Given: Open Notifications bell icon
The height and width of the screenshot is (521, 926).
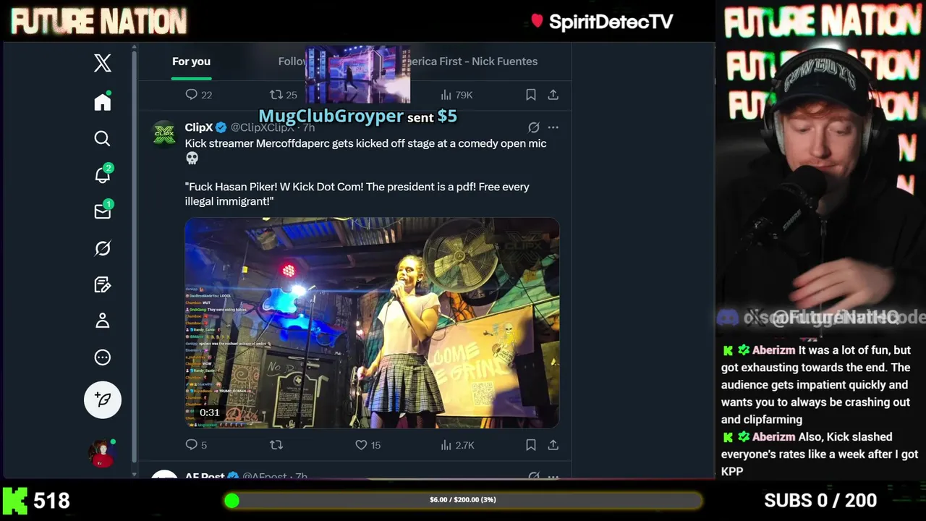Looking at the screenshot, I should pyautogui.click(x=103, y=174).
